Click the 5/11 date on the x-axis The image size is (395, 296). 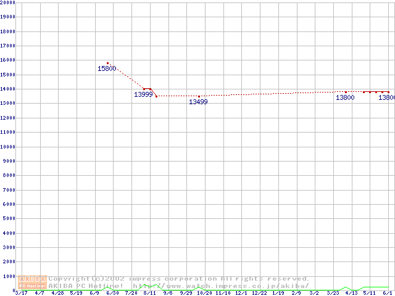[x=369, y=293]
